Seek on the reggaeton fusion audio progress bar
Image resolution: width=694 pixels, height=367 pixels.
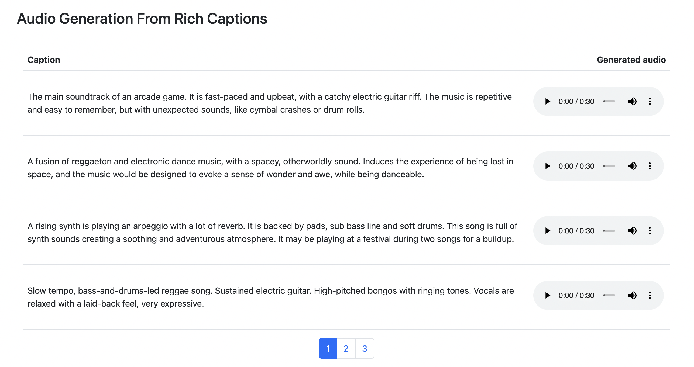pyautogui.click(x=609, y=166)
